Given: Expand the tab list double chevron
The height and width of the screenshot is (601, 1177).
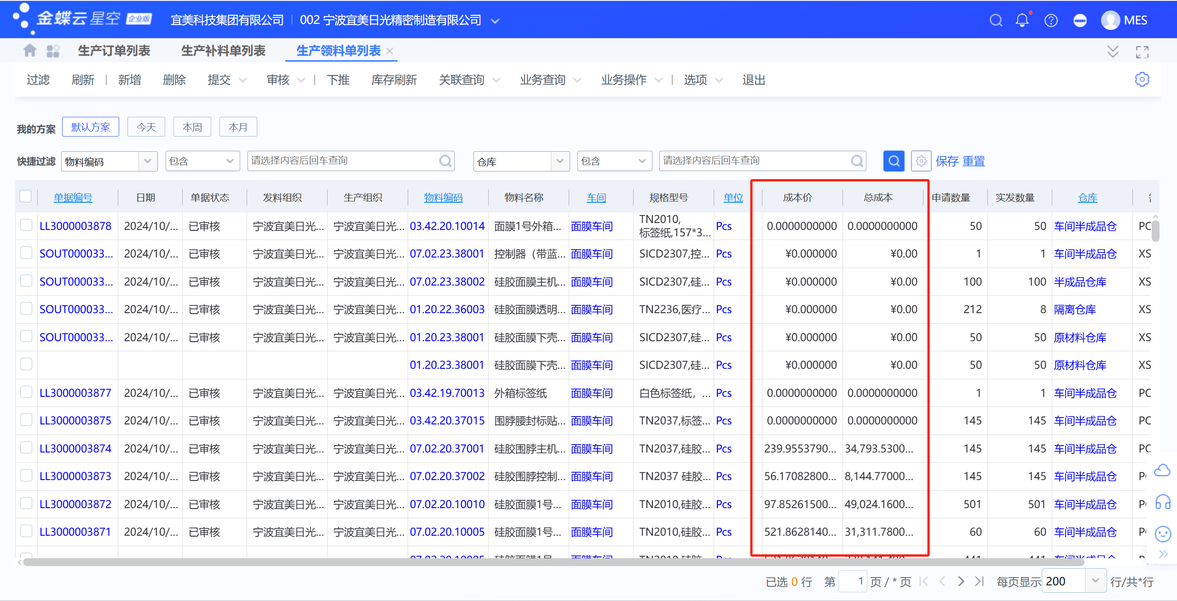Looking at the screenshot, I should click(1113, 52).
